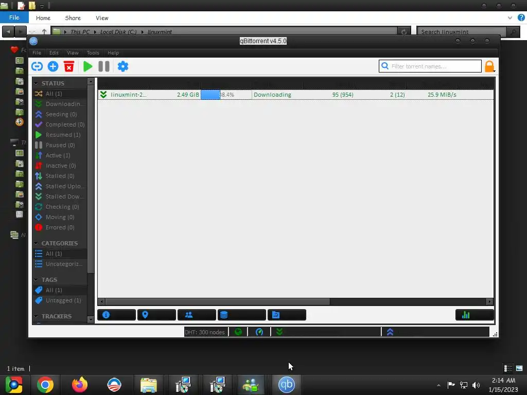Select Active (1) filter

(x=60, y=155)
